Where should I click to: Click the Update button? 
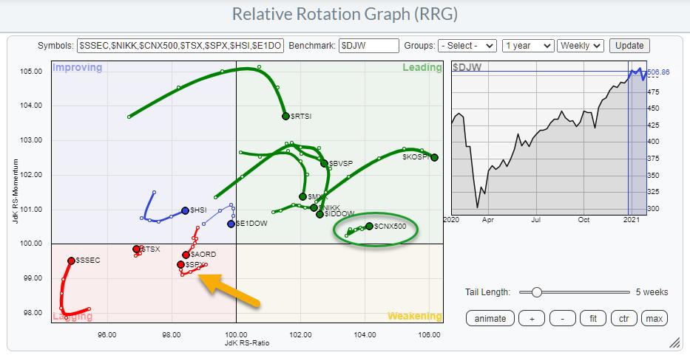coord(629,46)
